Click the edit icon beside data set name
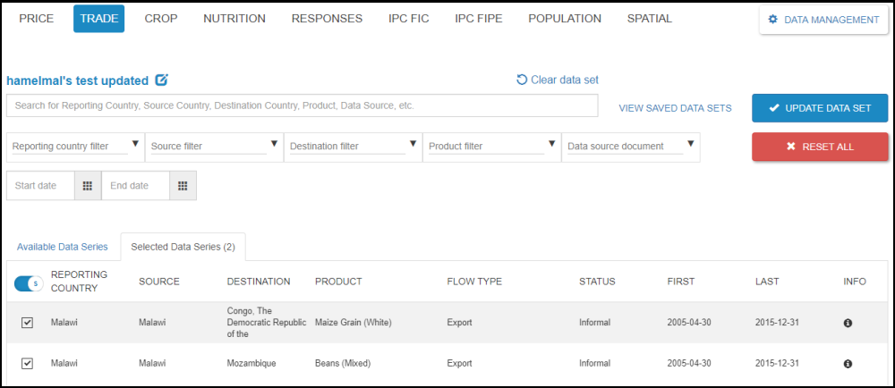The height and width of the screenshot is (388, 895). (x=161, y=80)
